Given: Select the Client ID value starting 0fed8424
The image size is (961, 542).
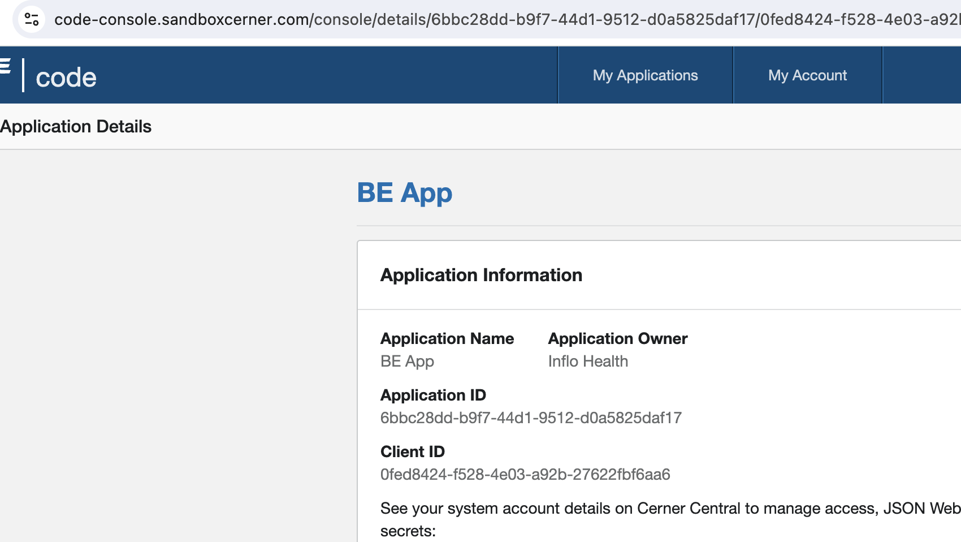Looking at the screenshot, I should tap(525, 475).
